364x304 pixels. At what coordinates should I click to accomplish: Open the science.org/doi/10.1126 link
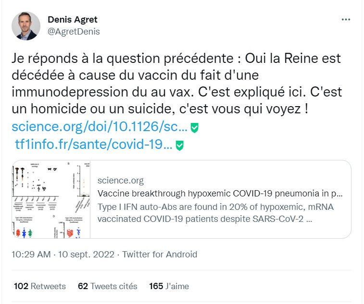[100, 127]
